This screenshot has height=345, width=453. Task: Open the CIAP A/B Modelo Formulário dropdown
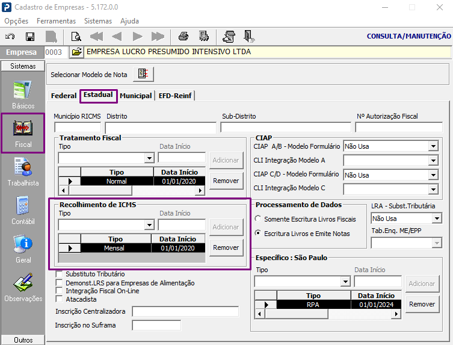(x=433, y=146)
